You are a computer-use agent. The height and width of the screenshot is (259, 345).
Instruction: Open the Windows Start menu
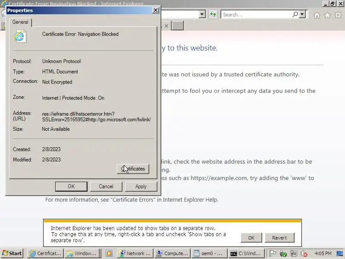point(12,253)
